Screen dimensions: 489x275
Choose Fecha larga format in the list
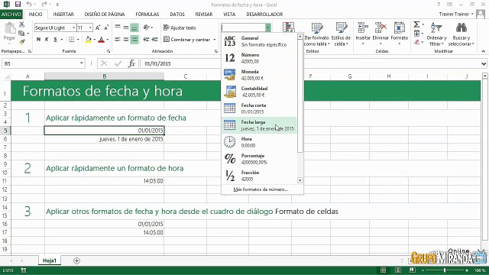tap(259, 125)
